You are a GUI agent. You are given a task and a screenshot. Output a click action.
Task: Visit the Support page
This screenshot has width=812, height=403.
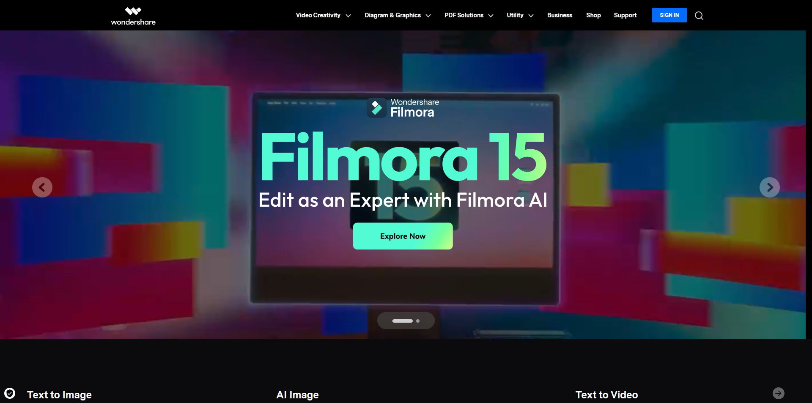[x=625, y=15]
